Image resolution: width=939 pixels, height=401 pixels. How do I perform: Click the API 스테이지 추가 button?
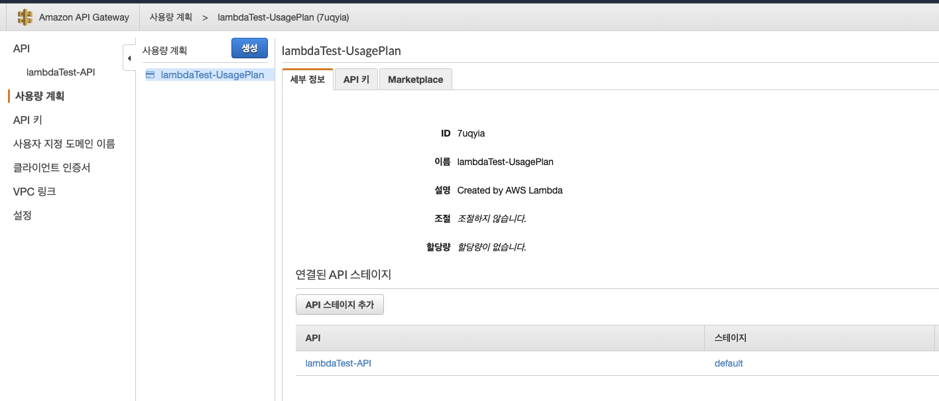340,305
